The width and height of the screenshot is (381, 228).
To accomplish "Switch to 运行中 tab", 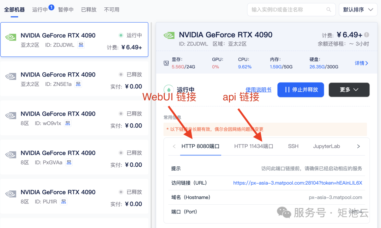I will pyautogui.click(x=40, y=10).
